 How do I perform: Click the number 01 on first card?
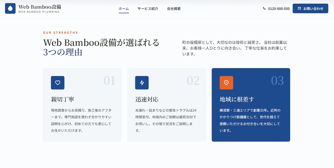(x=110, y=81)
